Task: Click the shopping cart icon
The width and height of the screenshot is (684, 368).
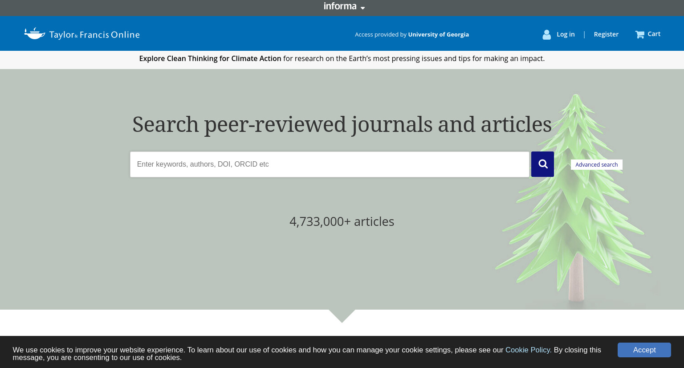Action: (640, 34)
